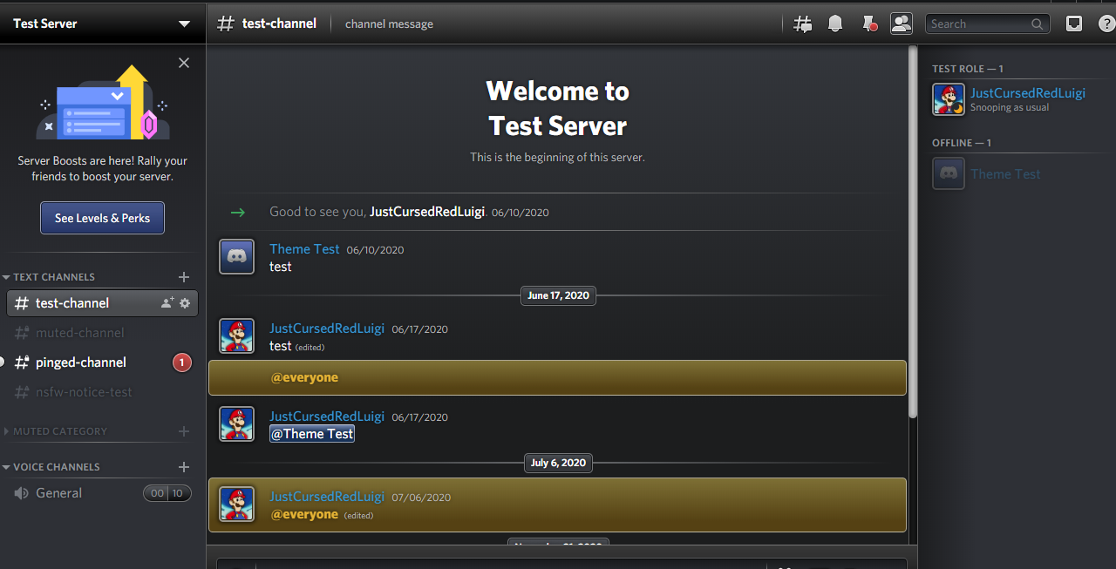Collapse the Voice Channels category
The height and width of the screenshot is (569, 1116).
[x=56, y=467]
